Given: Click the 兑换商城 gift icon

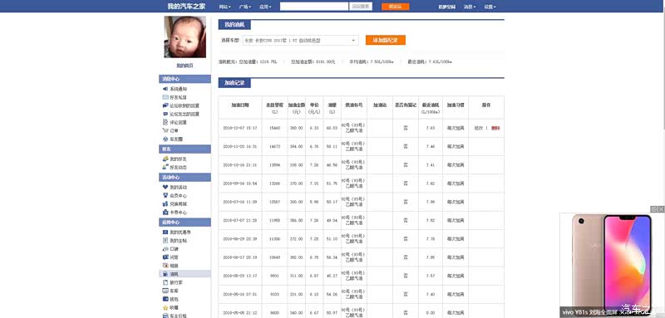Looking at the screenshot, I should click(x=165, y=204).
